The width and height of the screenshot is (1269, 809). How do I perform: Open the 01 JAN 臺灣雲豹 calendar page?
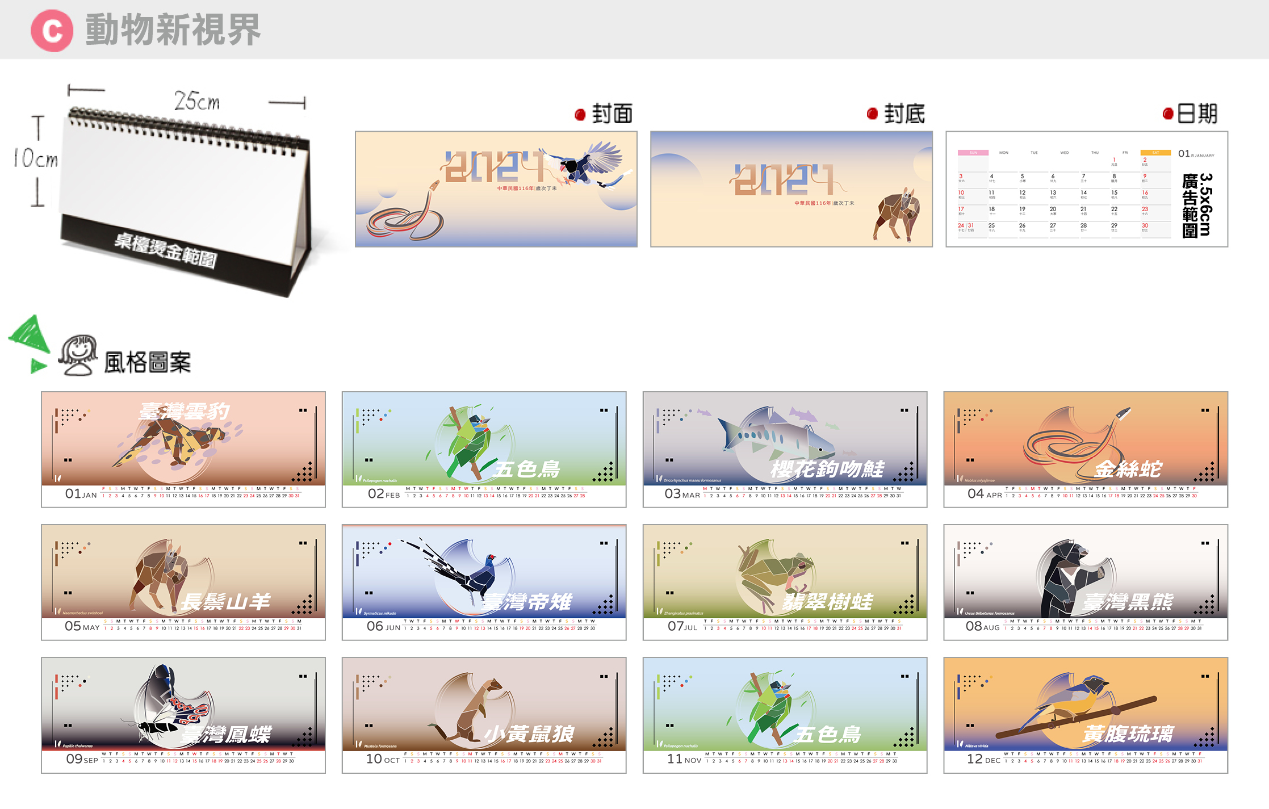[183, 449]
